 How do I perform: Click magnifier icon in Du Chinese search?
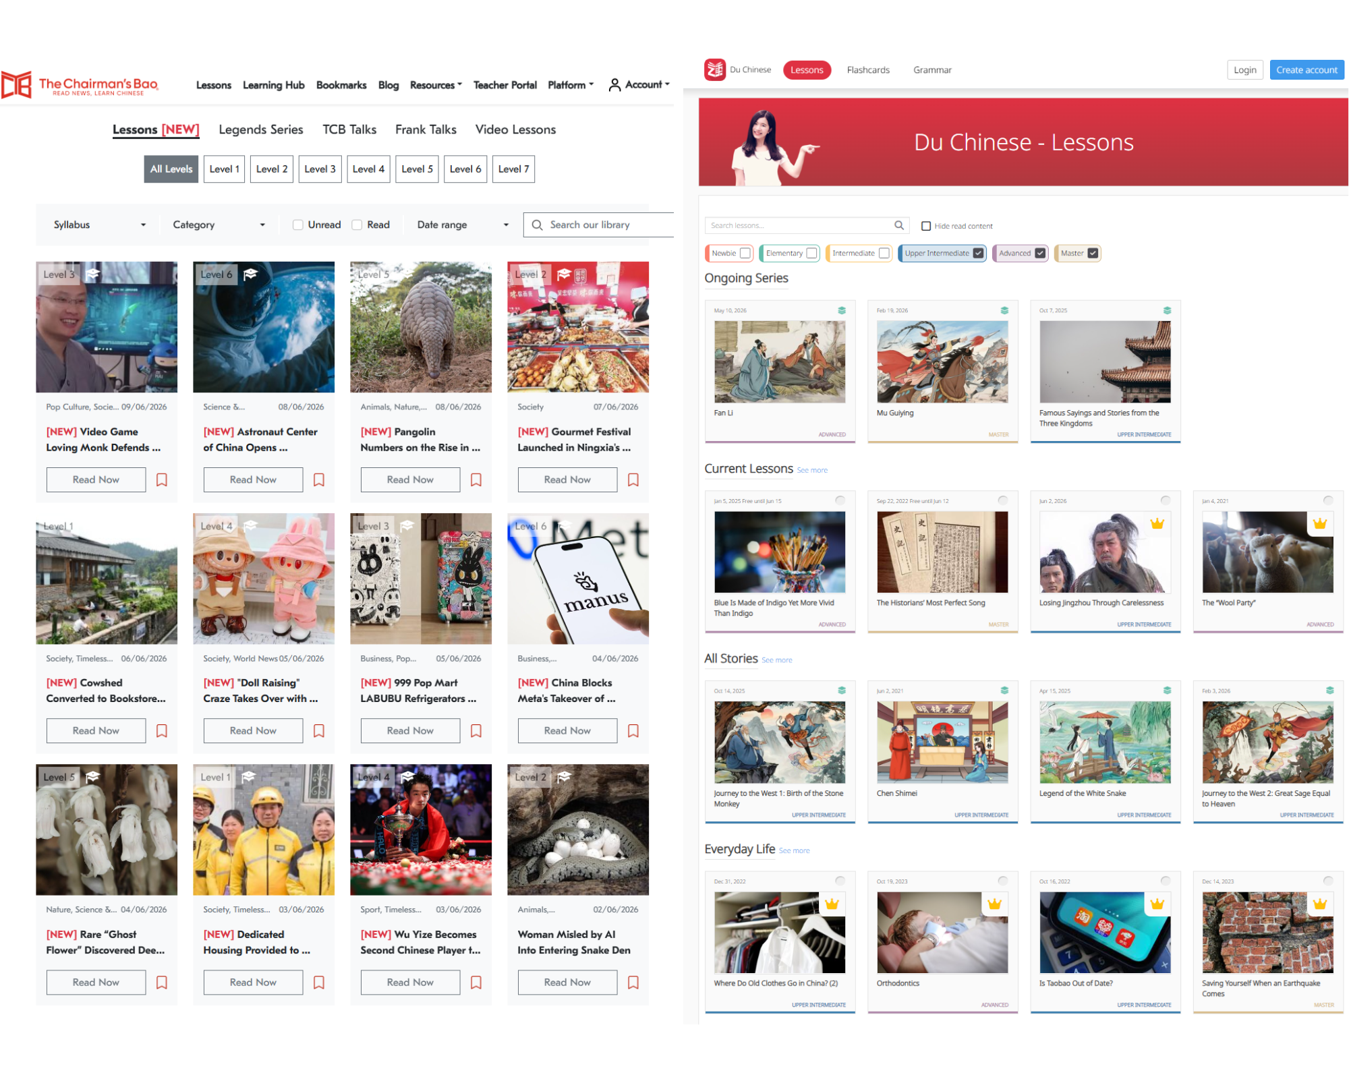[899, 225]
